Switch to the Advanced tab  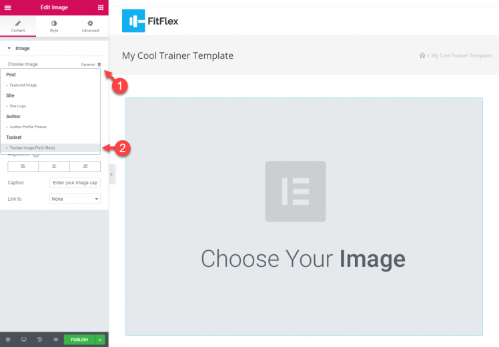(90, 26)
